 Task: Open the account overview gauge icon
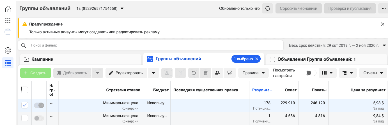[8, 50]
